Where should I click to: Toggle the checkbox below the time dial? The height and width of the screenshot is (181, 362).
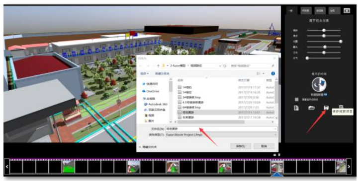[297, 100]
